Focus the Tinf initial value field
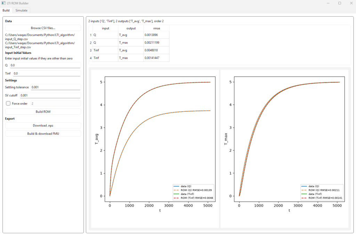The height and width of the screenshot is (235, 356). (47, 74)
